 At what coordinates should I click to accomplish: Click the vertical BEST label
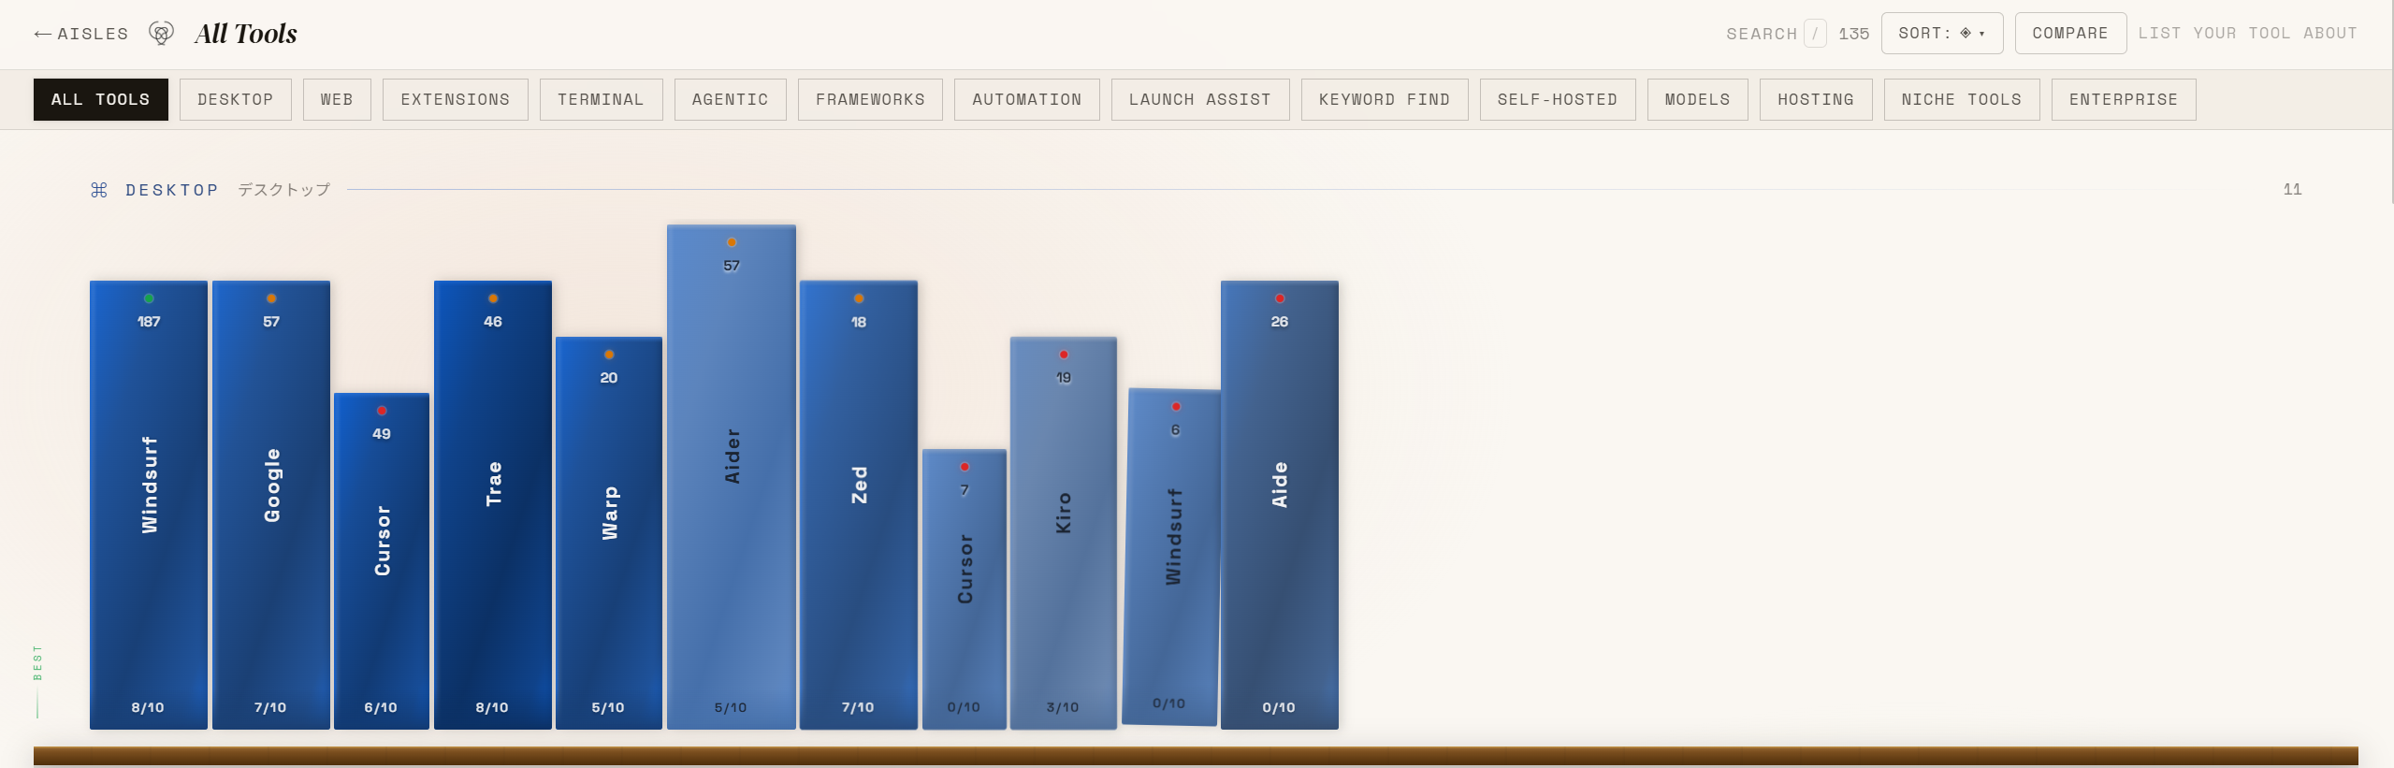(37, 662)
